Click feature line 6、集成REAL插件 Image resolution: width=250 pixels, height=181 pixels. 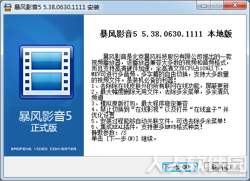point(147,127)
